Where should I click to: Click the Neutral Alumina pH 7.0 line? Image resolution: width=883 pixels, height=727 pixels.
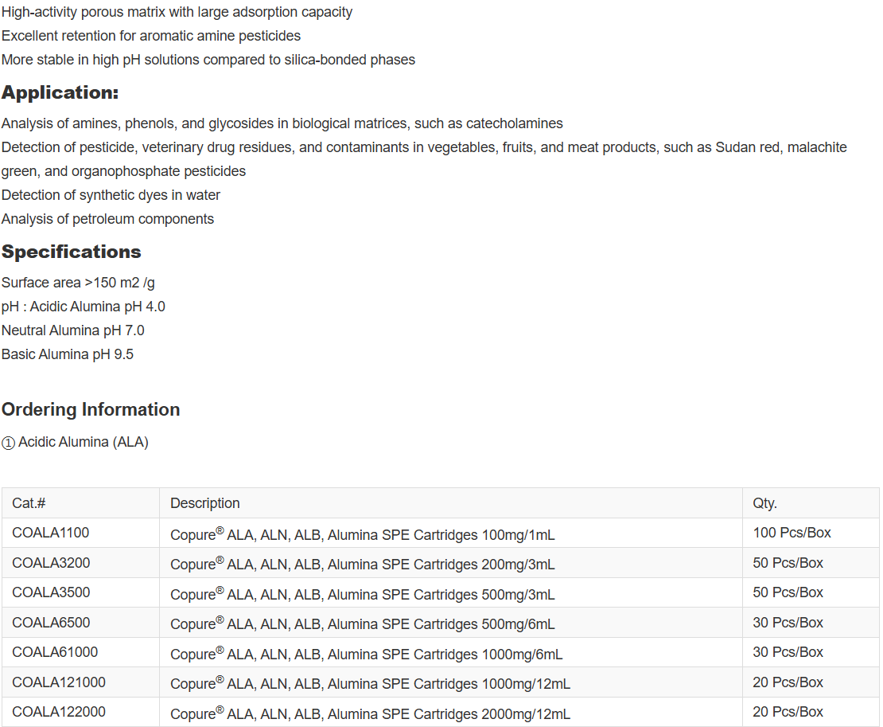73,330
